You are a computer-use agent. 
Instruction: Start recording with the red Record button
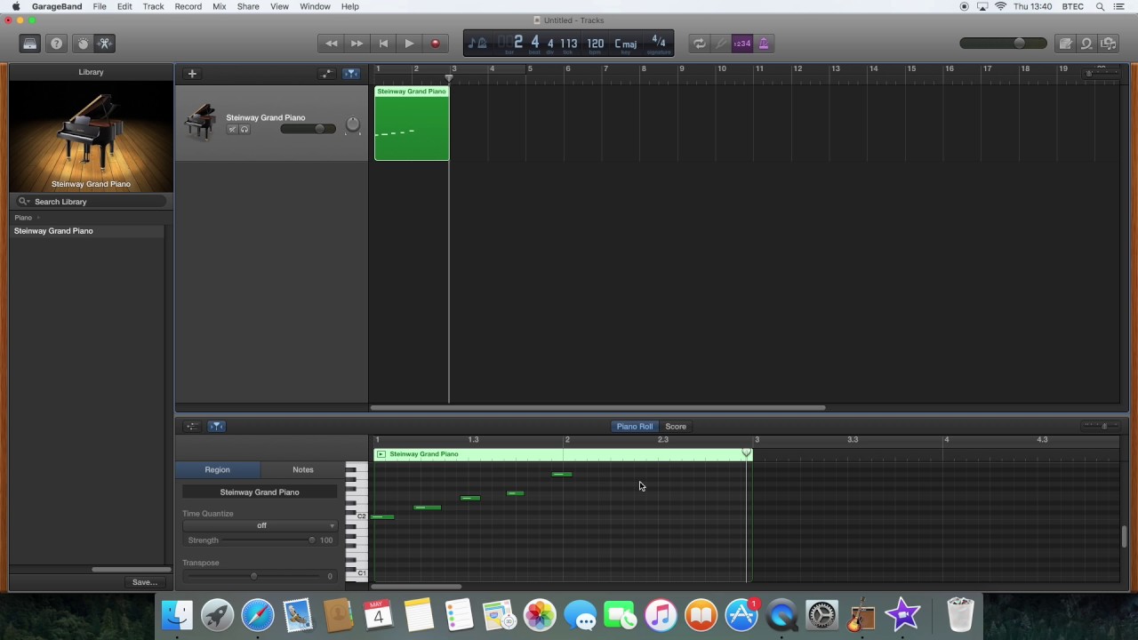pyautogui.click(x=435, y=44)
